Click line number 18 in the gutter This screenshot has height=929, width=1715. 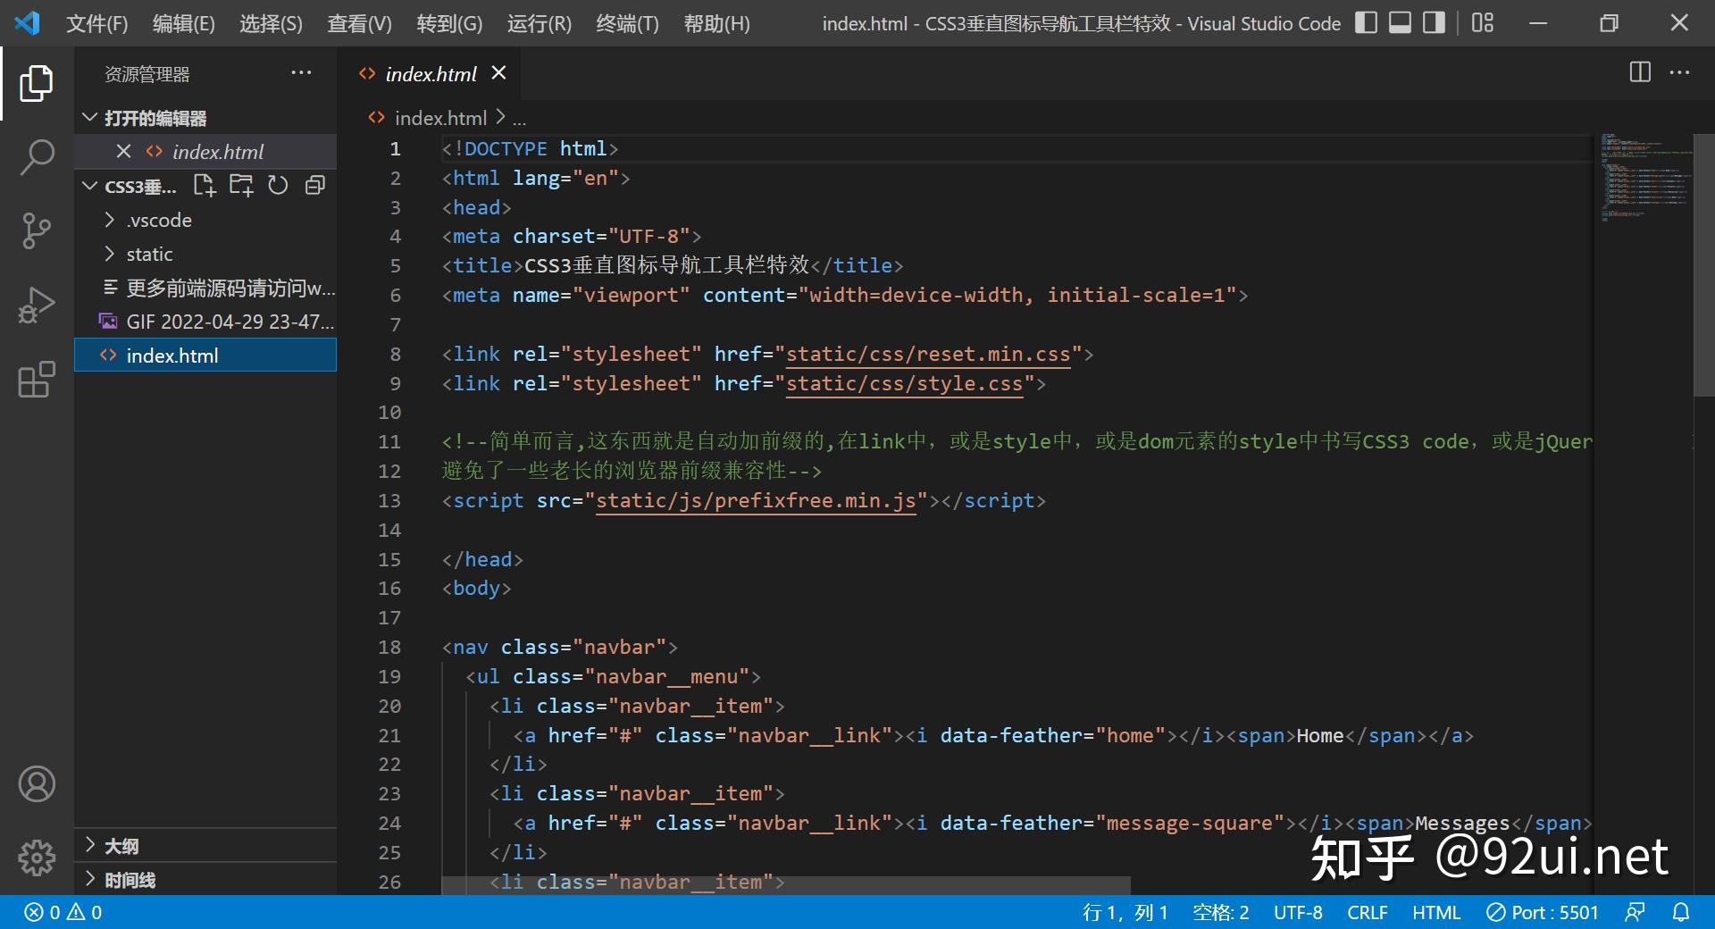tap(389, 648)
